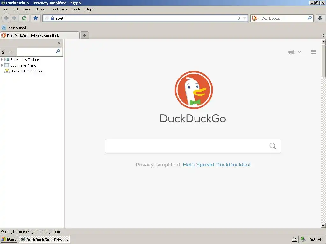
Task: Switch to the DuckDuckGo taskbar window button
Action: point(44,240)
